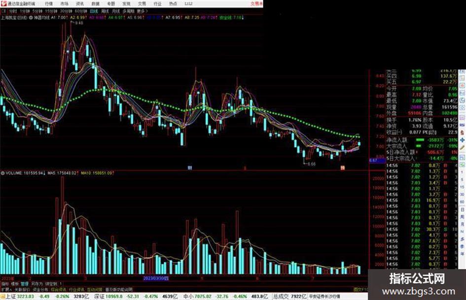Click the 2023/03/30 date marker on timeline
The image size is (466, 300).
pos(156,278)
